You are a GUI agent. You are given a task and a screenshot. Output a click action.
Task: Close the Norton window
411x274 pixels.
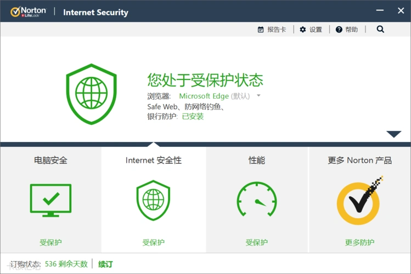tap(401, 10)
